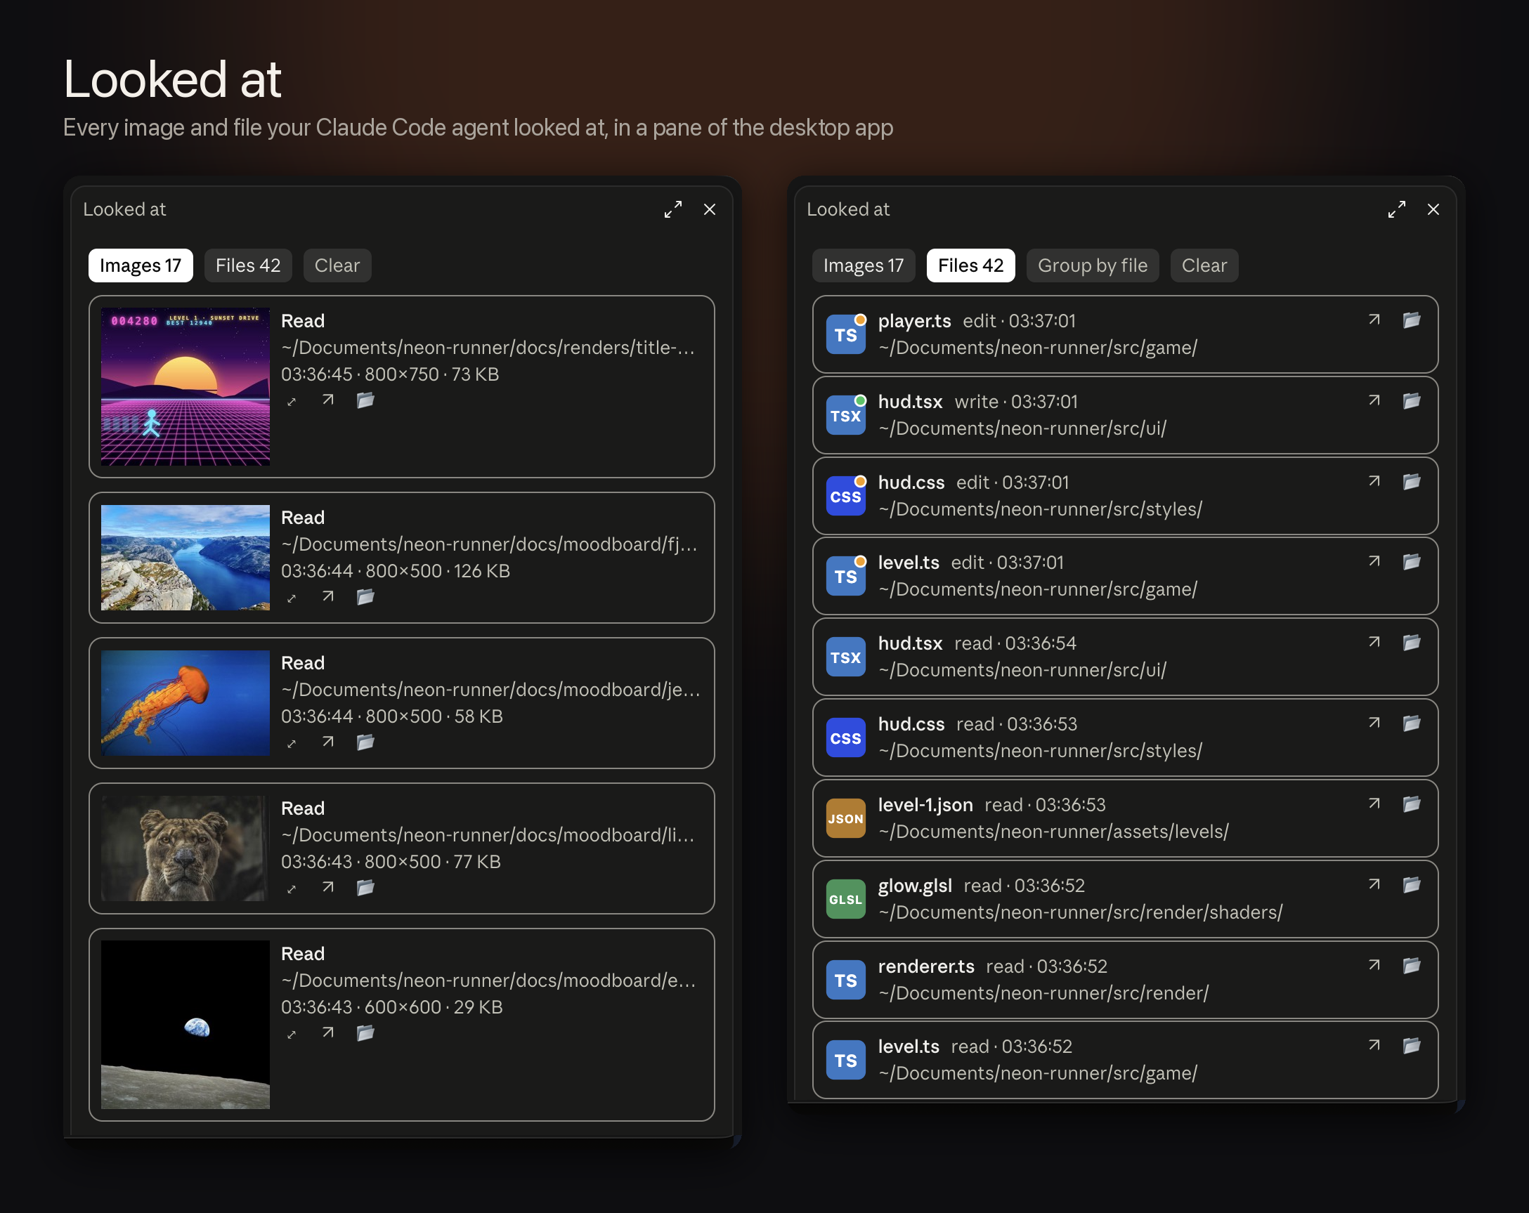Image resolution: width=1529 pixels, height=1213 pixels.
Task: Expand the left Looked at pane
Action: click(672, 209)
